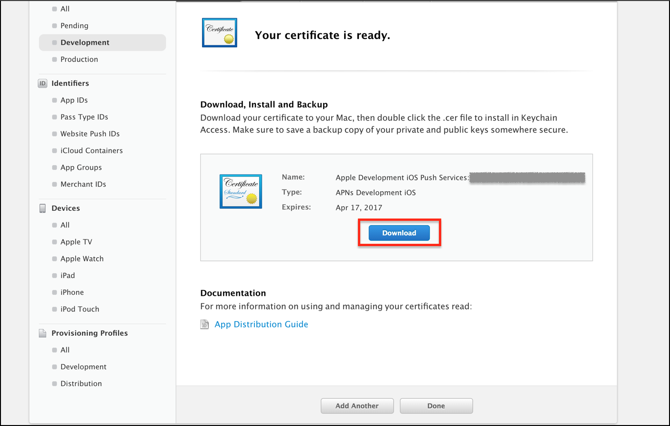Click the Provisioning Profiles section icon

[42, 333]
